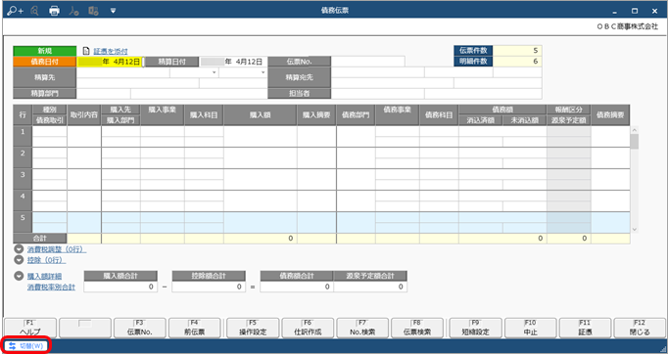This screenshot has height=354, width=668.
Task: Click the document icon beside 証憑を添付
Action: coord(86,51)
